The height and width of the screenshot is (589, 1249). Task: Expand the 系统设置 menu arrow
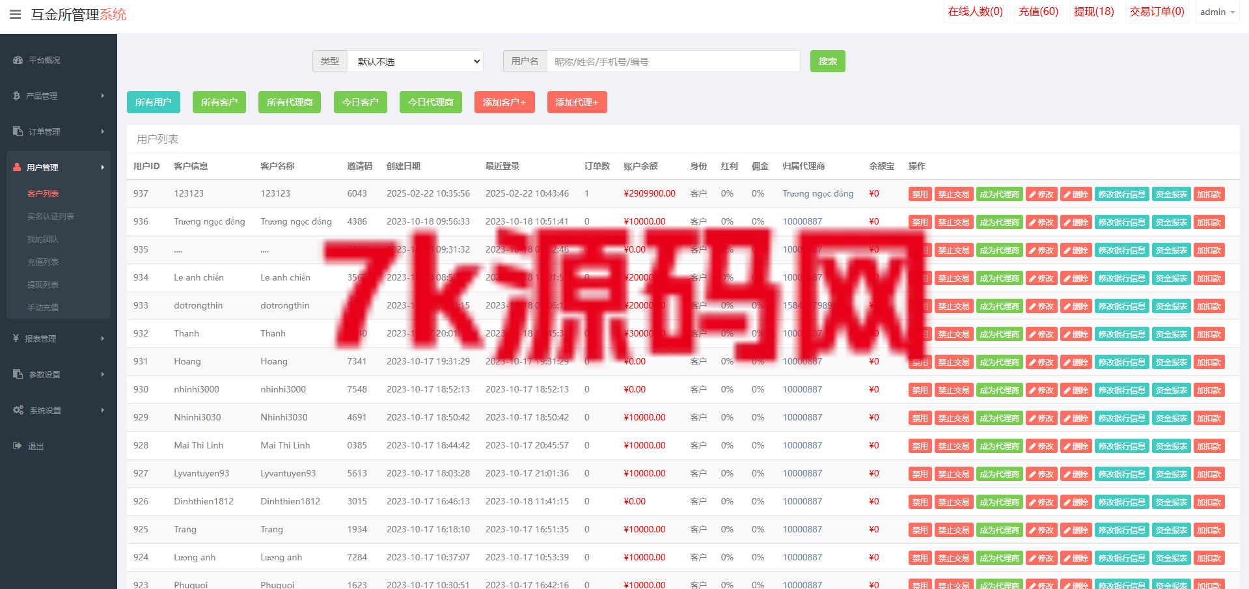[x=102, y=410]
